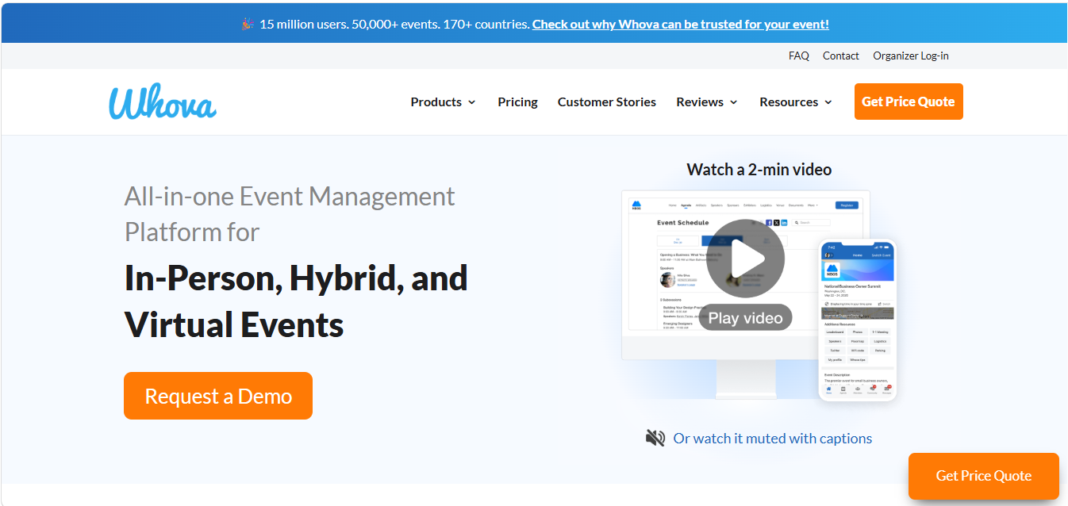Click the search icon in the Event Schedule
This screenshot has height=506, width=1068.
click(798, 222)
